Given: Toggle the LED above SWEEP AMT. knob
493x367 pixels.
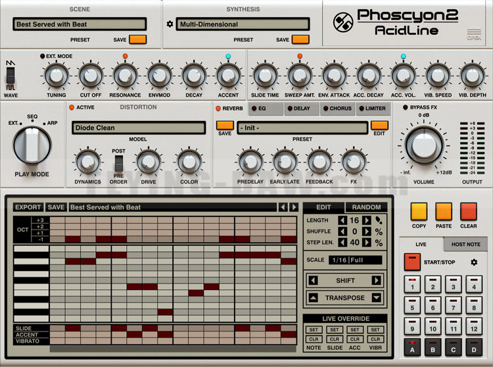Looking at the screenshot, I should 300,56.
